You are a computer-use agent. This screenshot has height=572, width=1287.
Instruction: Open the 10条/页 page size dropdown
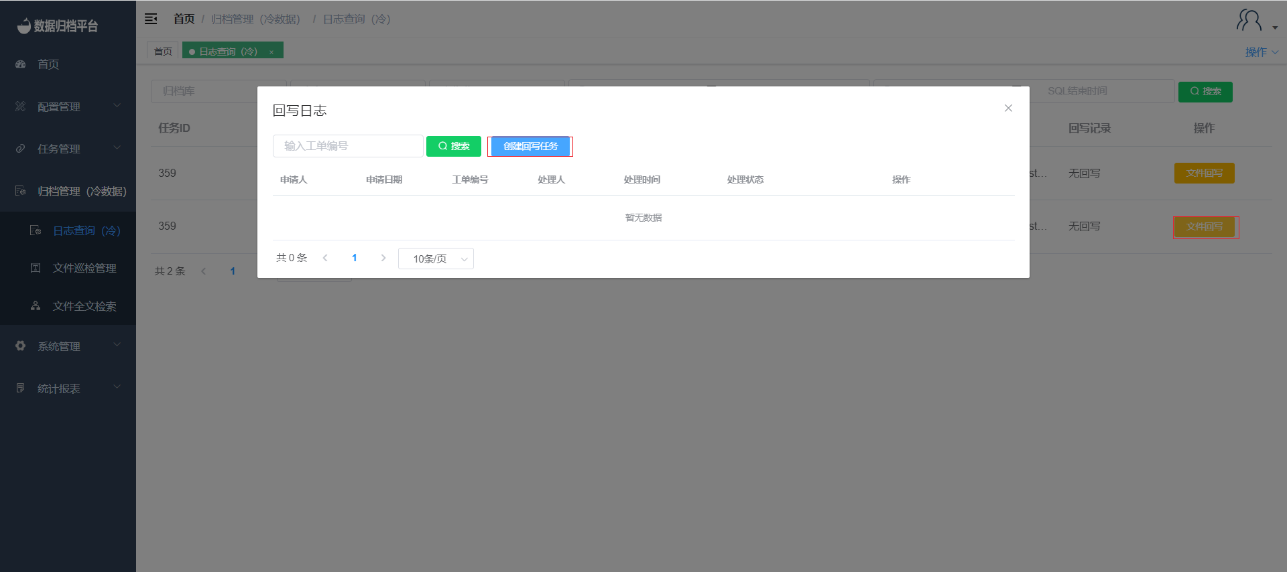[x=436, y=259]
